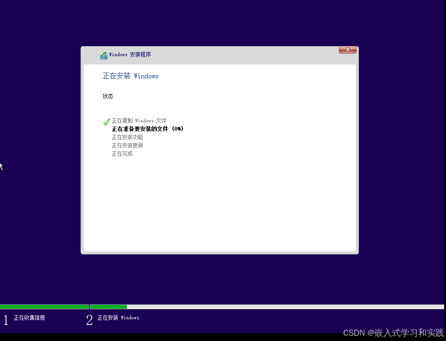Click the 正在安装功能 status line
This screenshot has width=446, height=341.
click(x=128, y=137)
